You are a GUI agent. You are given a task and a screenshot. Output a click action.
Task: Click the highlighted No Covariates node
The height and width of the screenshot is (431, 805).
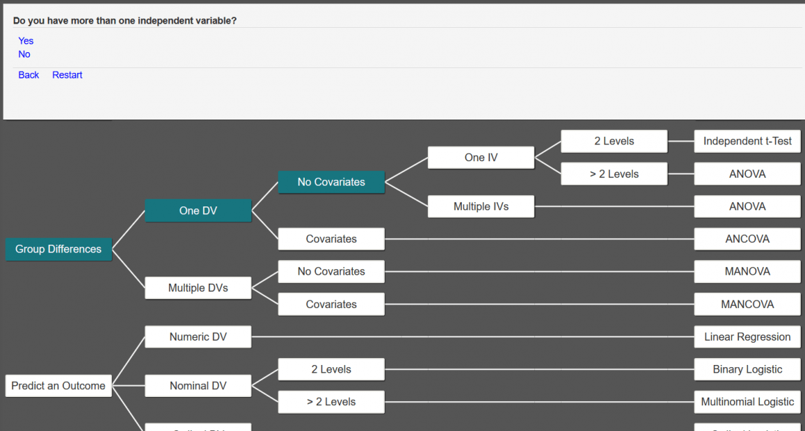[x=331, y=182]
